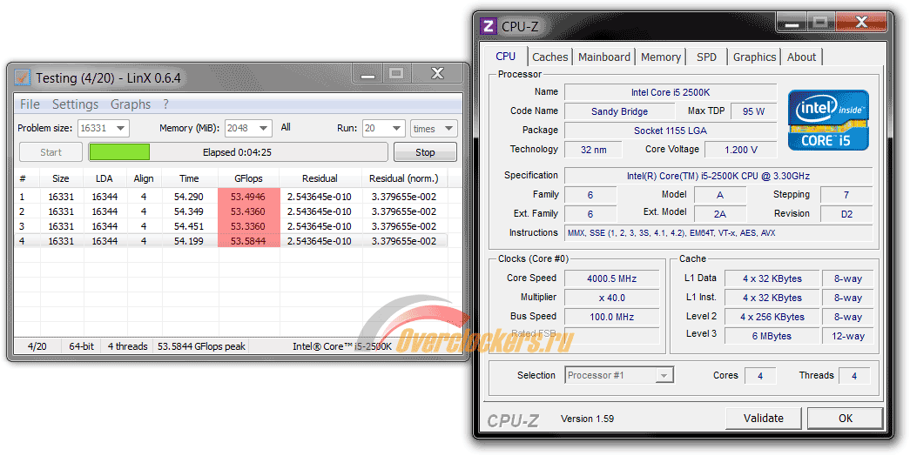Click the Multiplier value x 40.0
Screen dimensions: 910x456
point(611,298)
